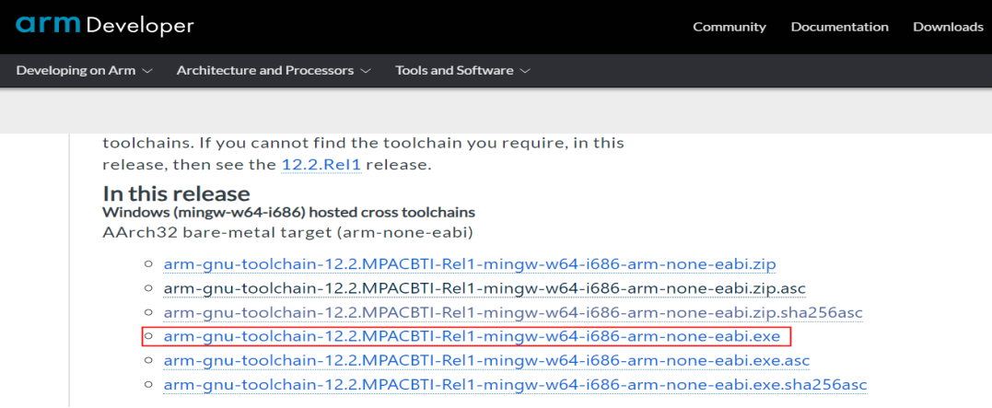Click the Windows hosted cross toolchains subheading
This screenshot has height=408, width=992.
click(288, 211)
